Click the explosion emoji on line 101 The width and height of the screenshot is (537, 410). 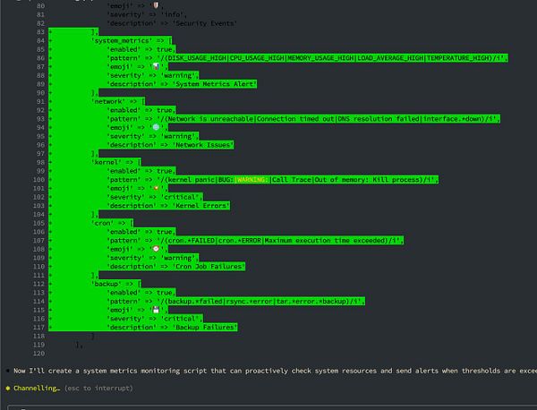[x=156, y=188]
